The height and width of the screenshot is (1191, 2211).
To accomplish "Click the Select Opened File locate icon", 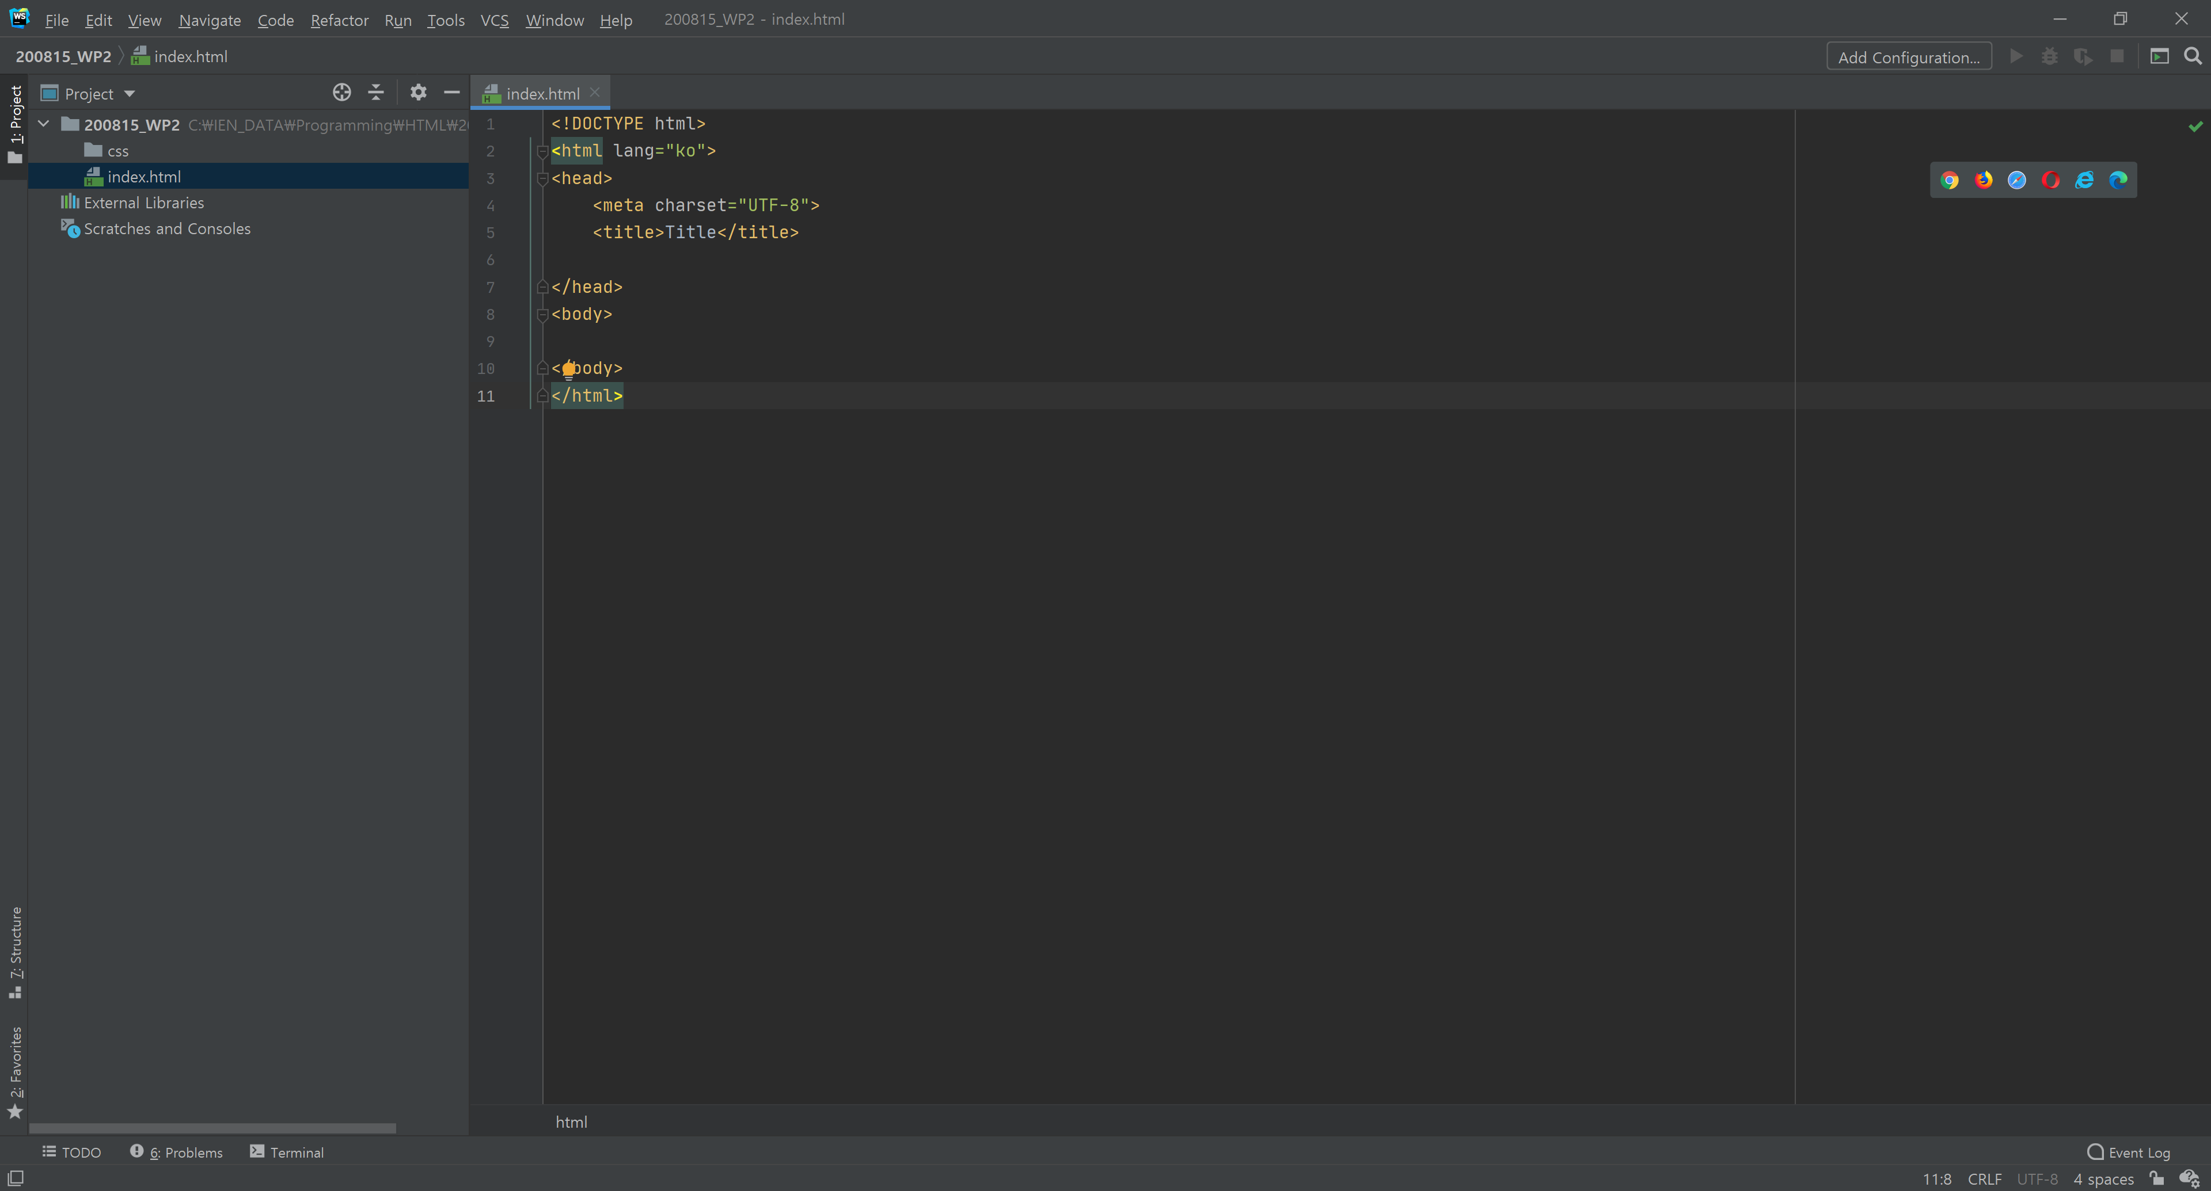I will point(341,93).
